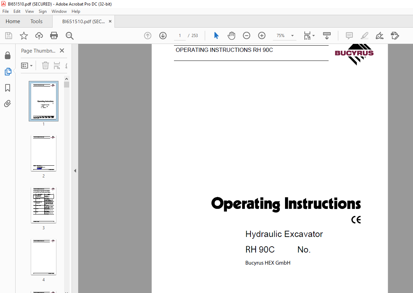
Task: Go to the Home tab
Action: pyautogui.click(x=13, y=21)
